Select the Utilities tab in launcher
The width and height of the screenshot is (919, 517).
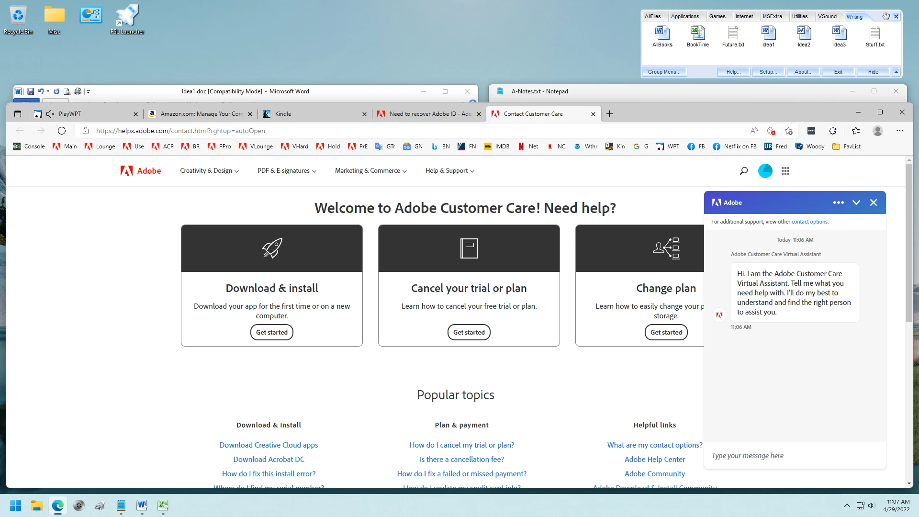(x=799, y=16)
